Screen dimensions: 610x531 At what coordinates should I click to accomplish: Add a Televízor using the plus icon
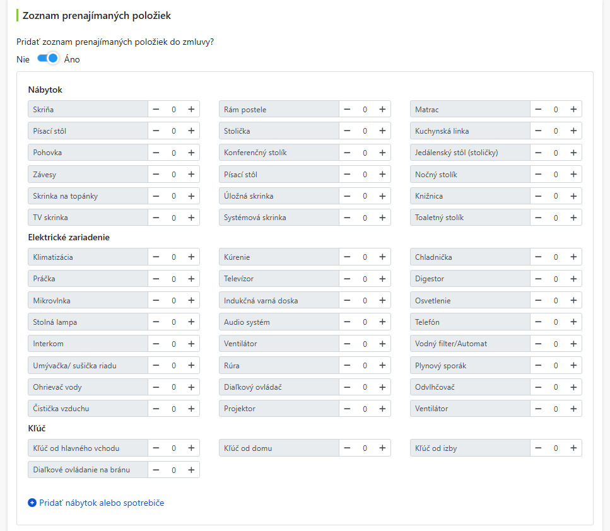[x=382, y=279]
